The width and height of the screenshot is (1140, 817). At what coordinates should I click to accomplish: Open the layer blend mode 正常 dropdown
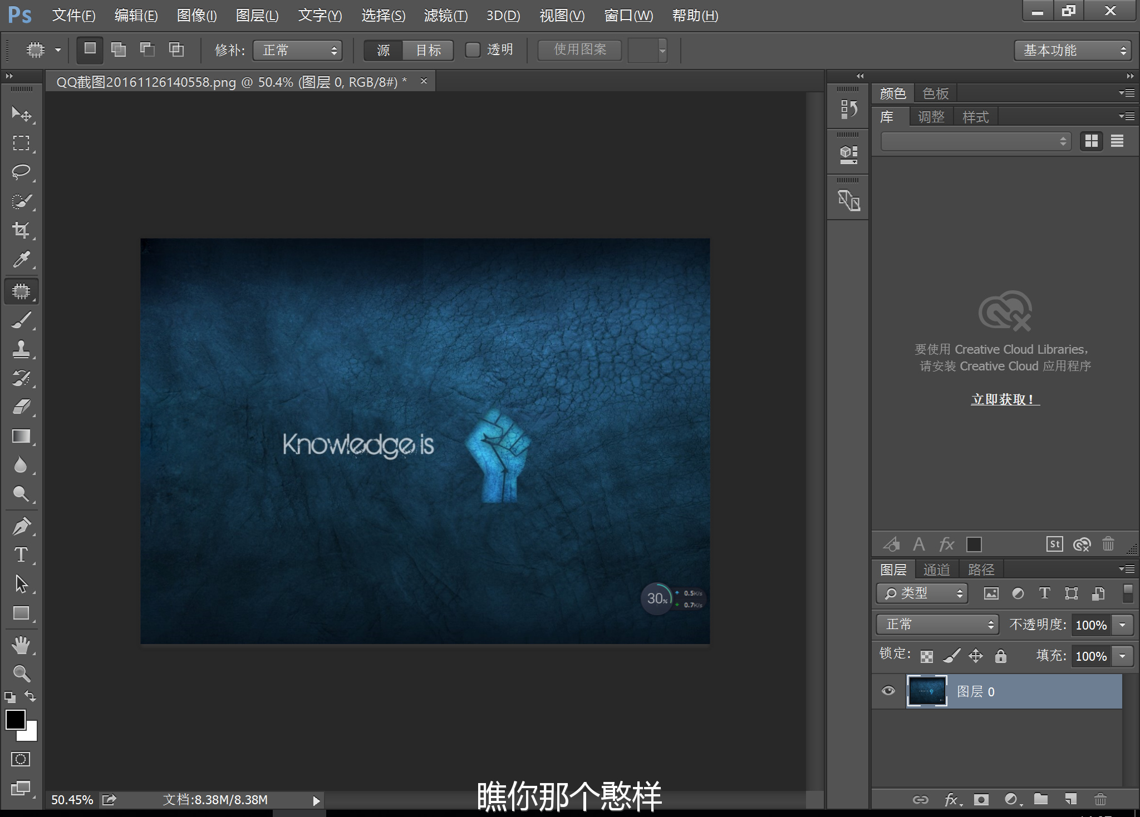point(938,625)
